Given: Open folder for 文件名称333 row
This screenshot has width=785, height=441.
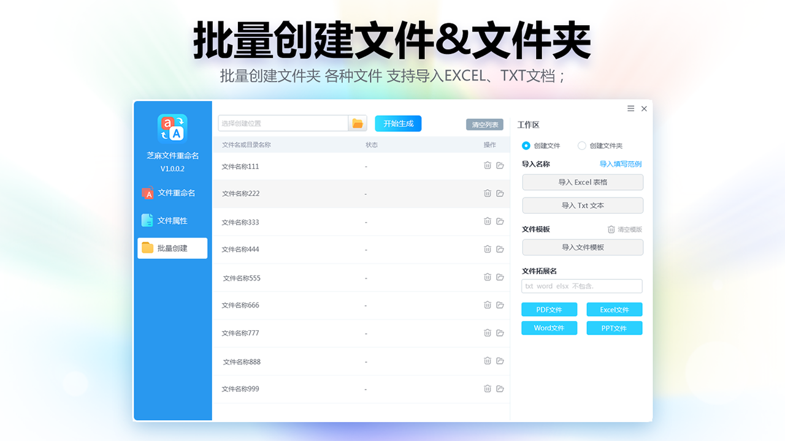Looking at the screenshot, I should pos(500,221).
